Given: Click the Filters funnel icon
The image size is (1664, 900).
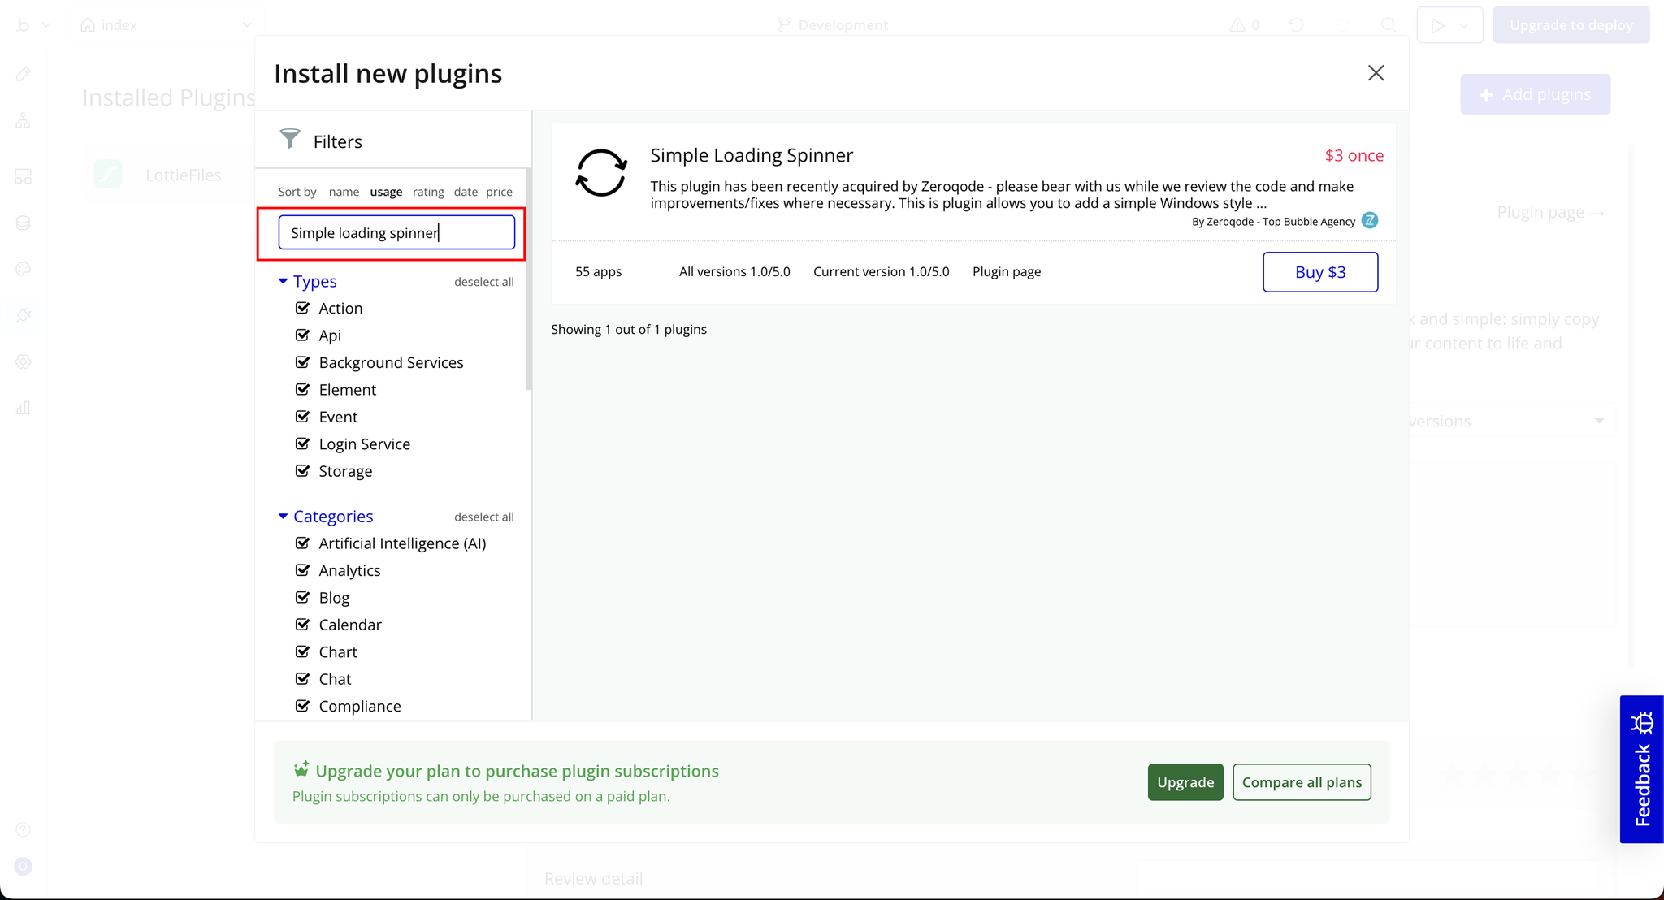Looking at the screenshot, I should pyautogui.click(x=290, y=139).
